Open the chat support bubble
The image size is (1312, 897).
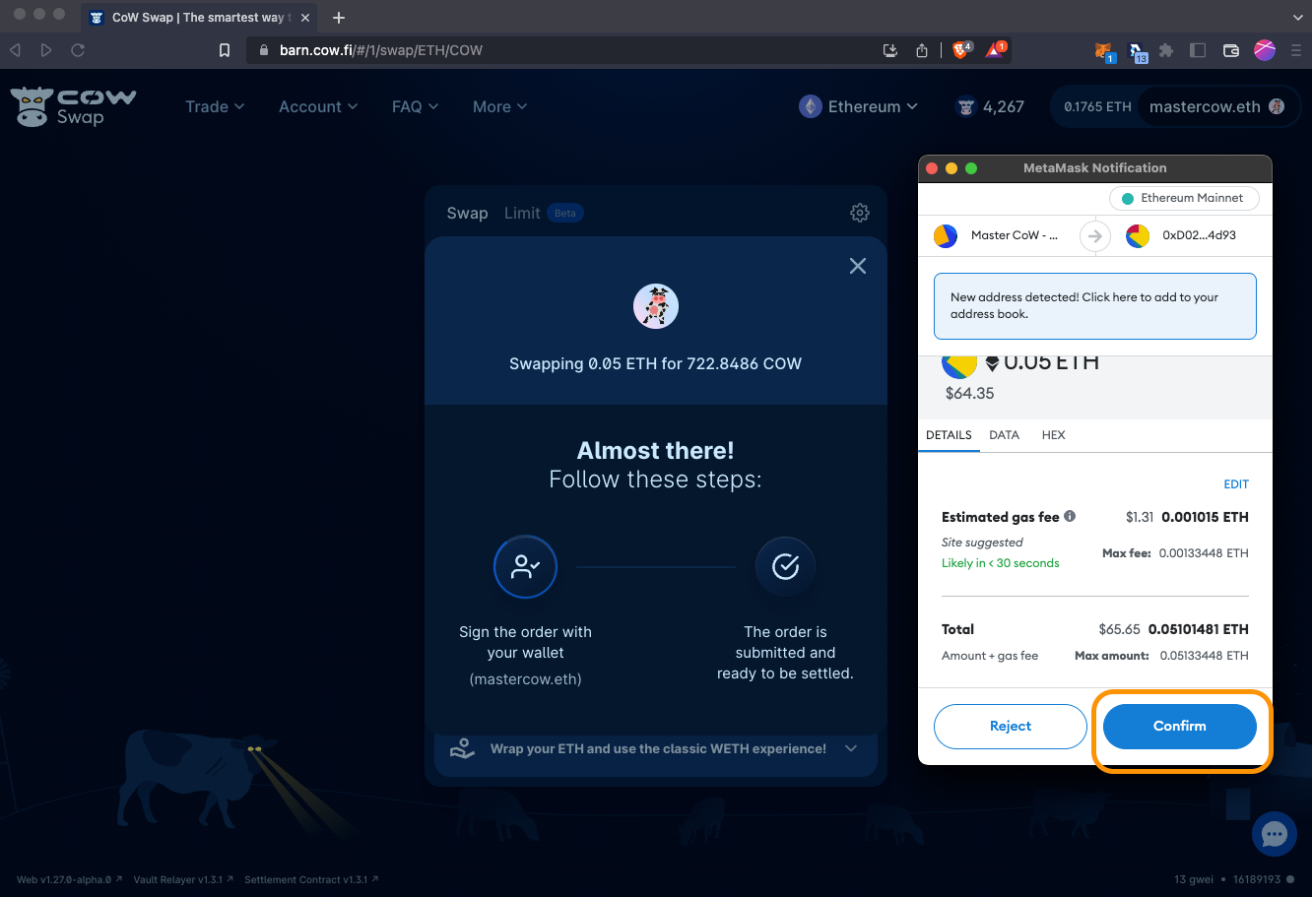tap(1274, 834)
